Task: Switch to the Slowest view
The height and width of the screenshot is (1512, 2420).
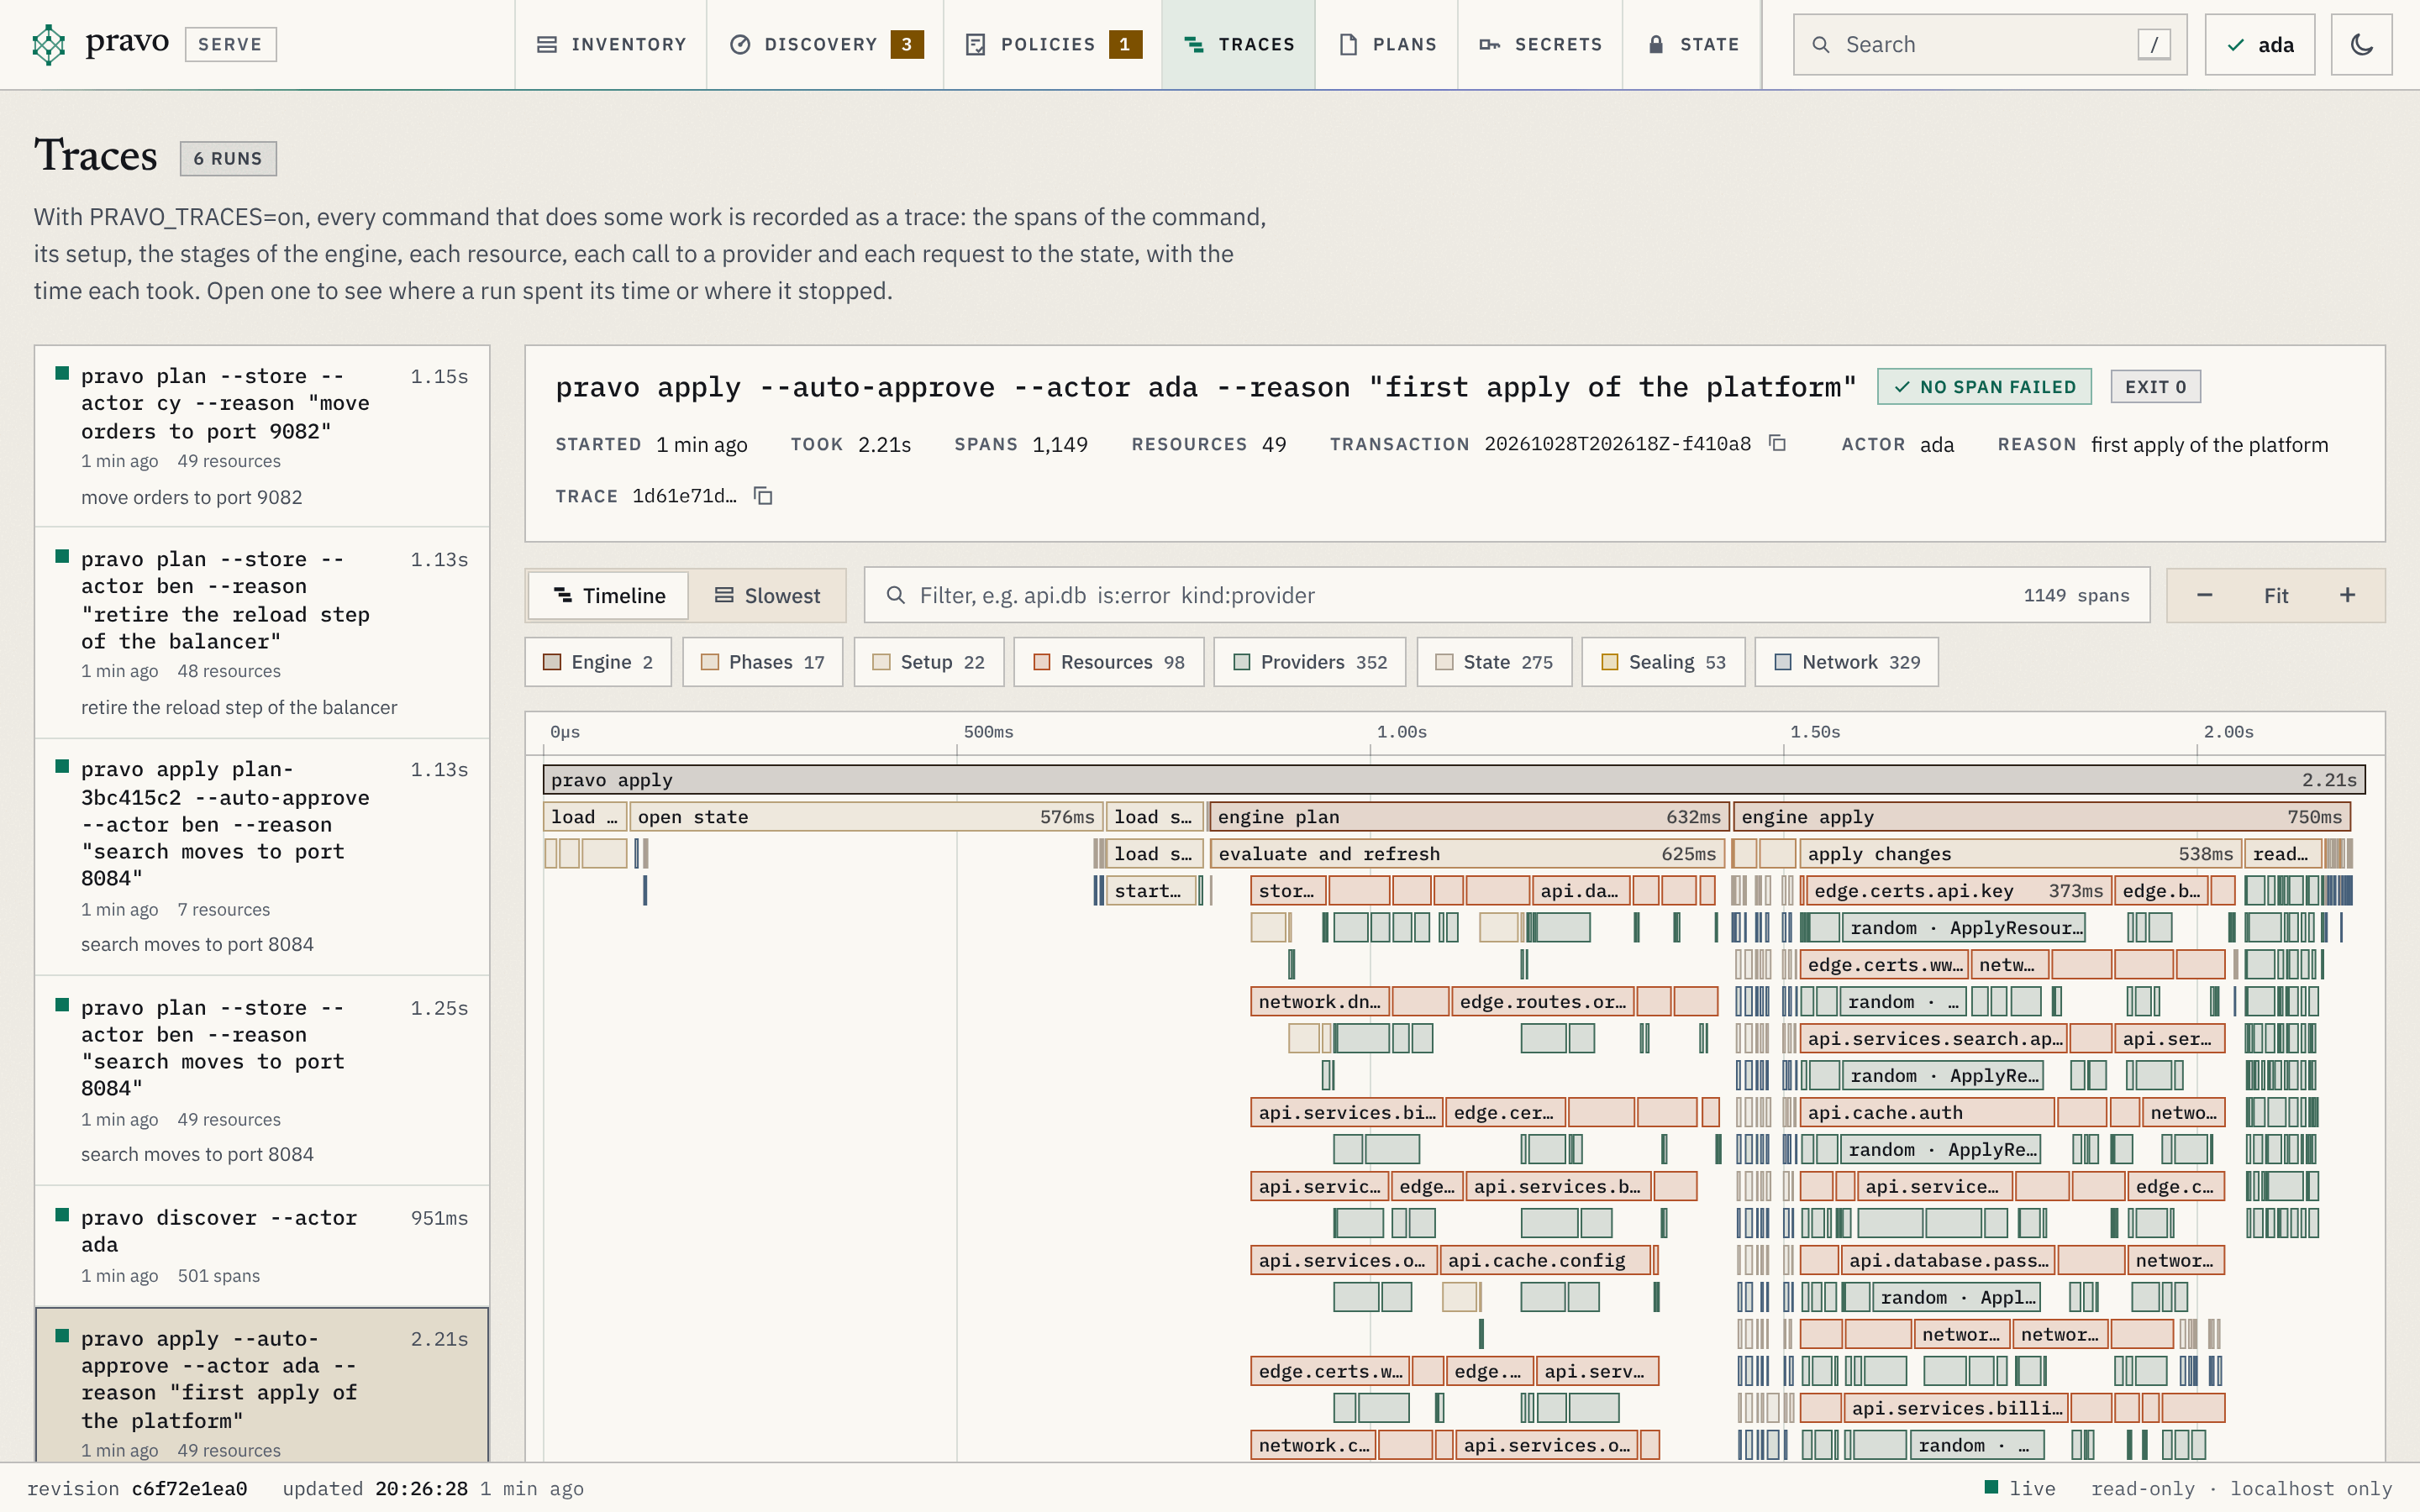Action: click(767, 595)
